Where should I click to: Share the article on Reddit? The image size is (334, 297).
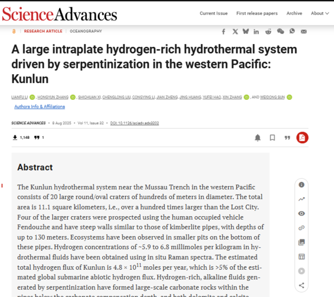[268, 32]
